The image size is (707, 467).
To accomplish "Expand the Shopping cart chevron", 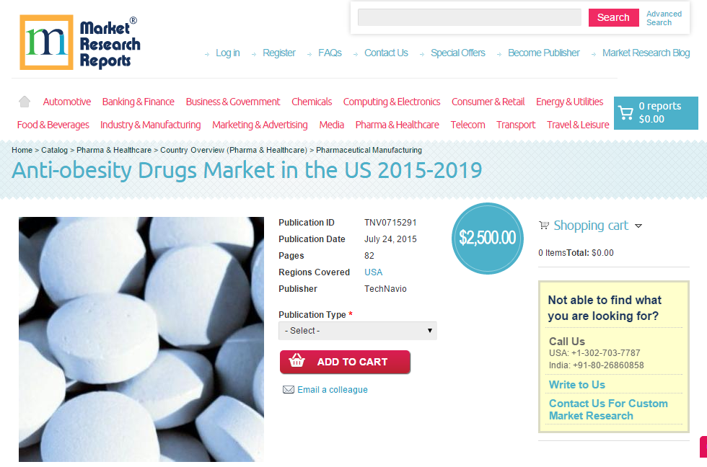I will [x=638, y=226].
